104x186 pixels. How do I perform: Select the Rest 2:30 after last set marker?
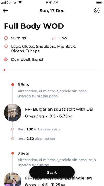click(x=13, y=139)
